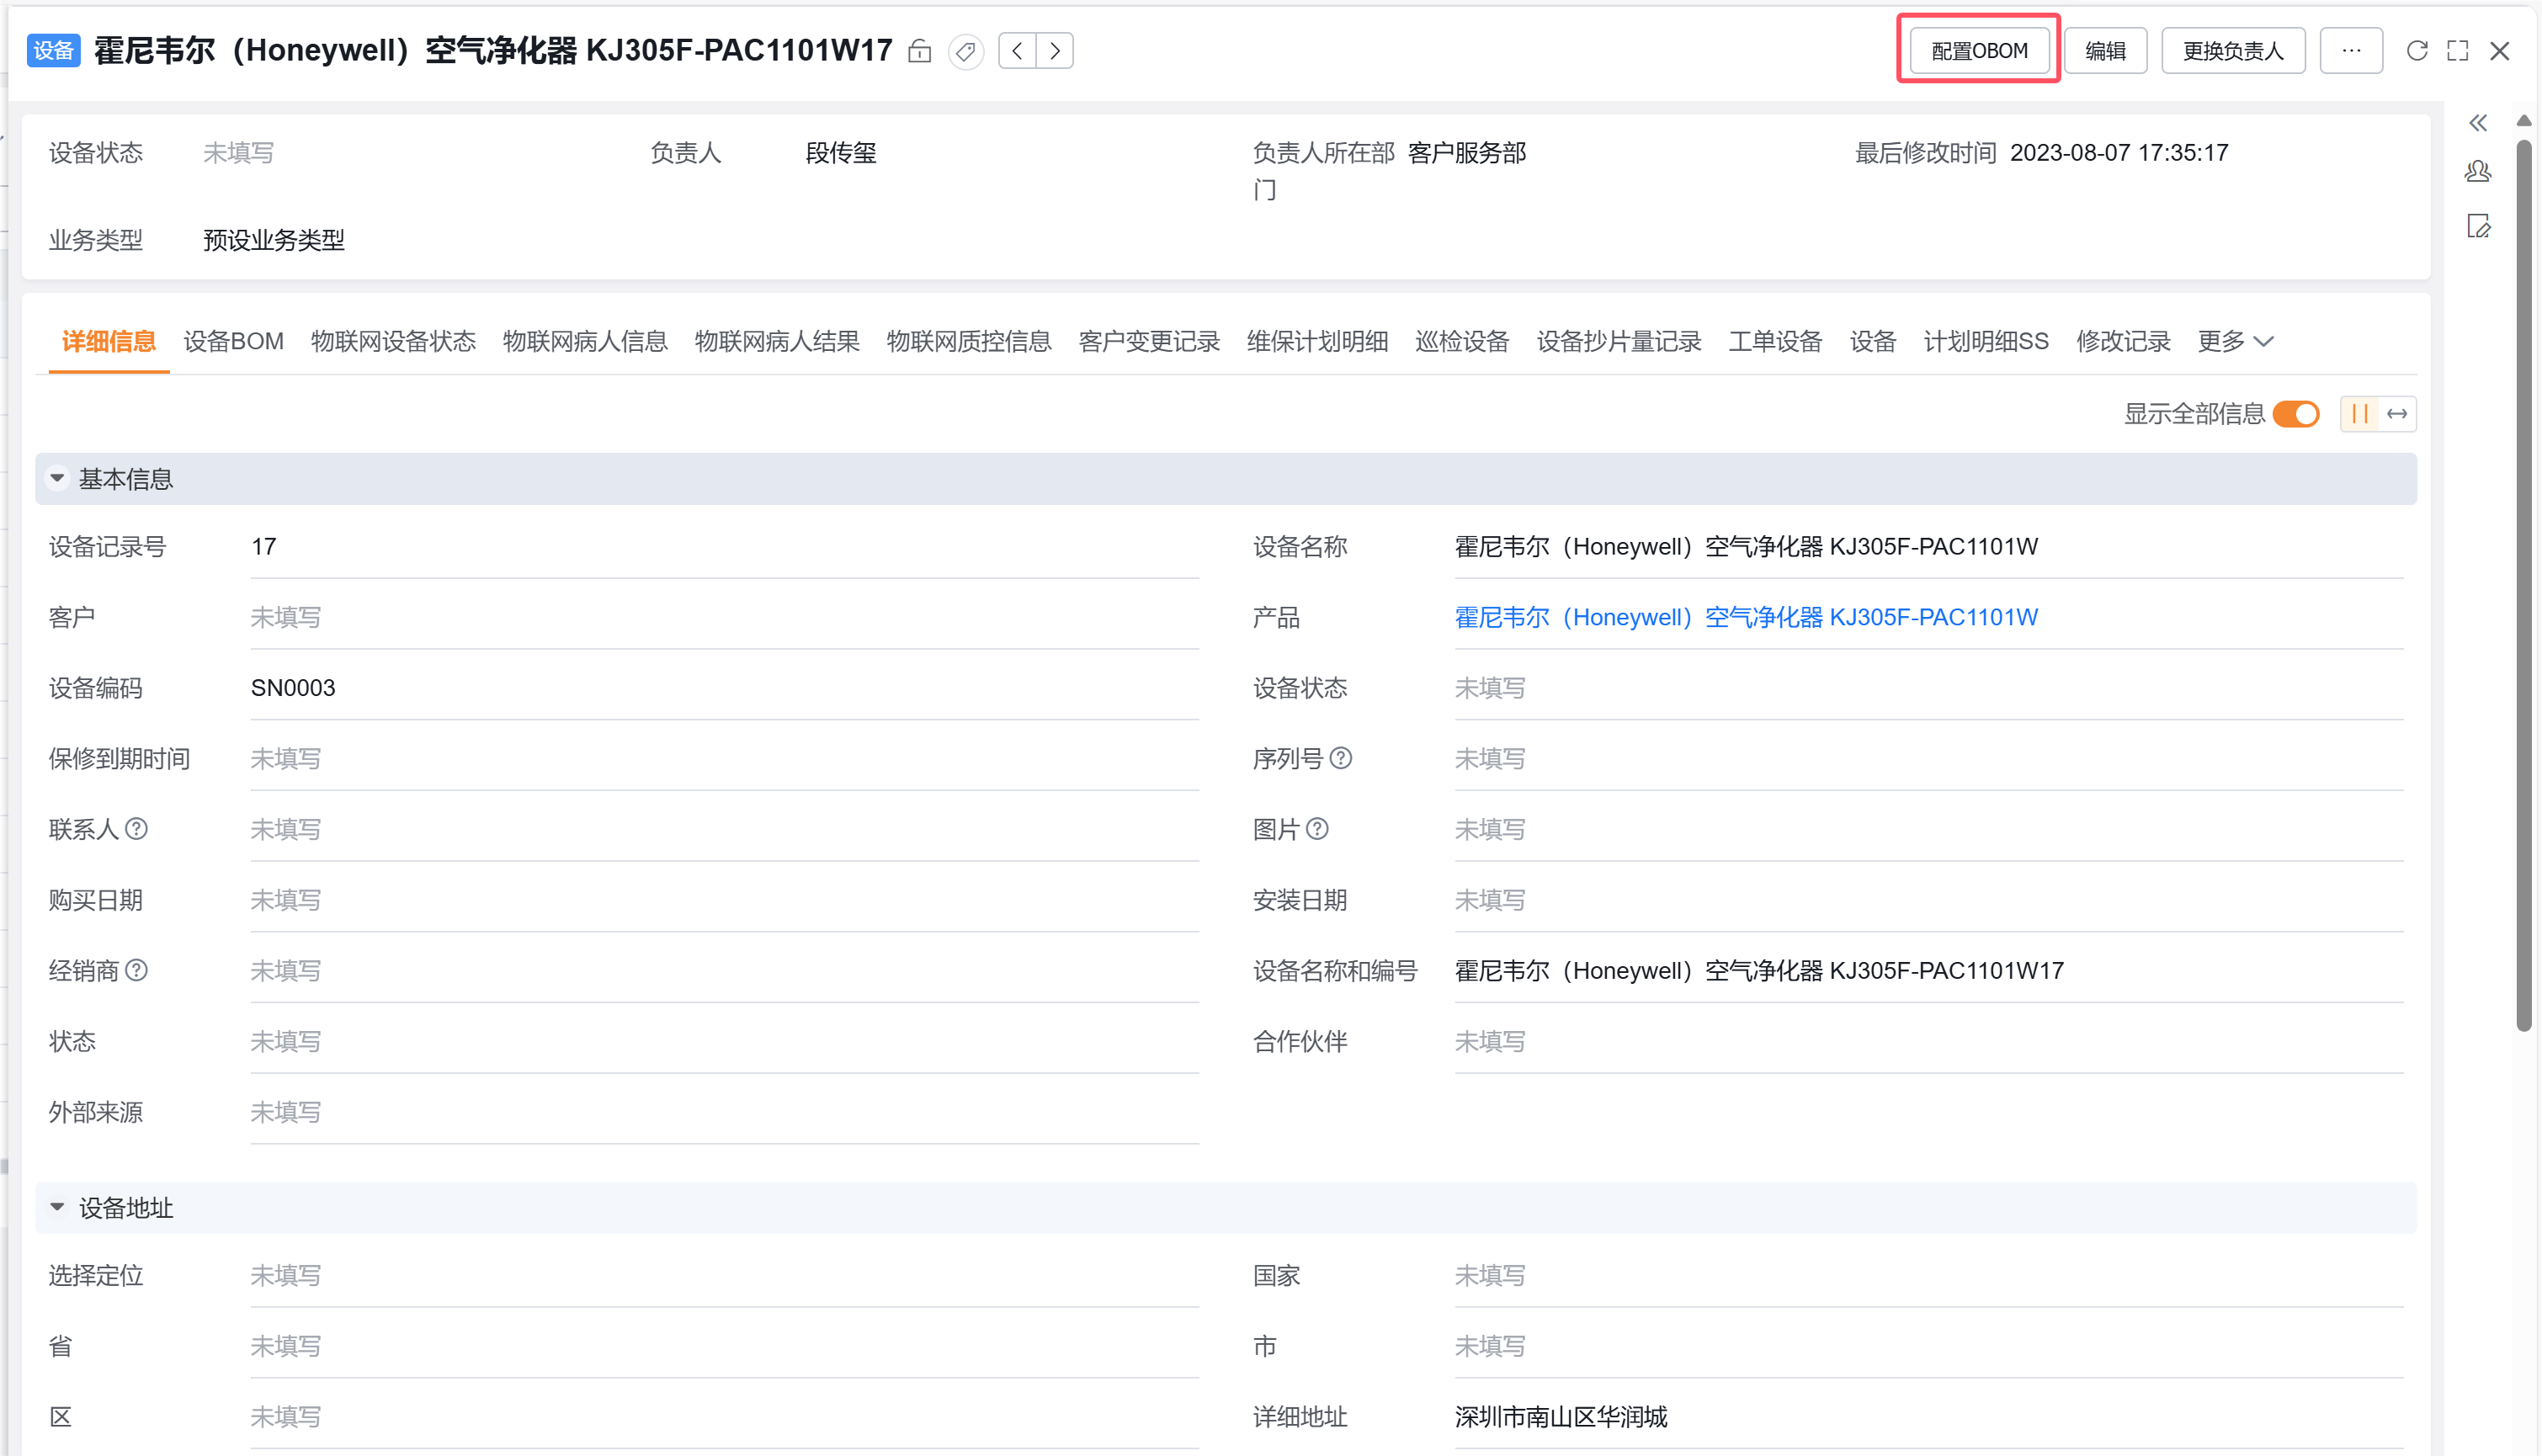Open the team members sidebar icon
The width and height of the screenshot is (2542, 1456).
[x=2478, y=171]
